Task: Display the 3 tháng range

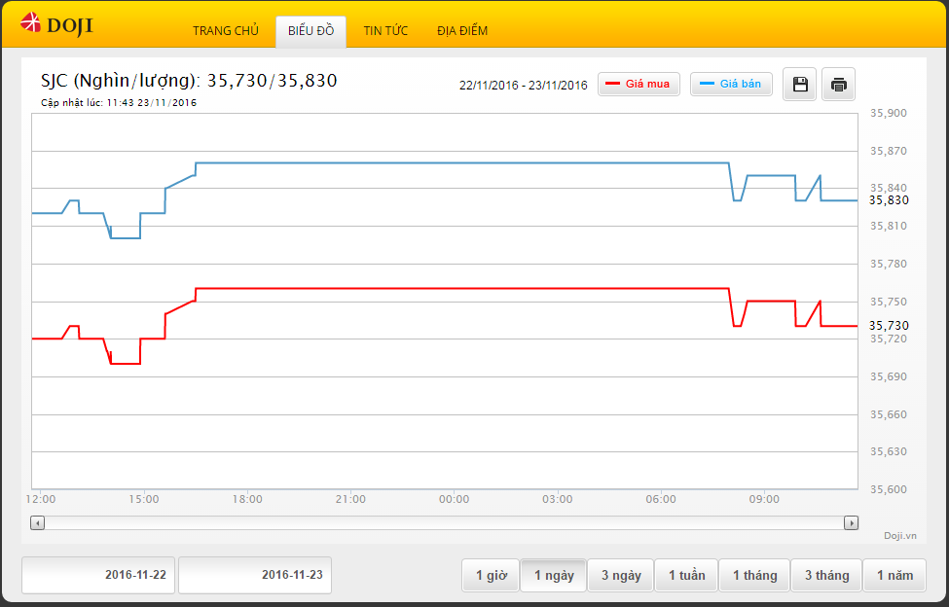Action: pyautogui.click(x=826, y=575)
